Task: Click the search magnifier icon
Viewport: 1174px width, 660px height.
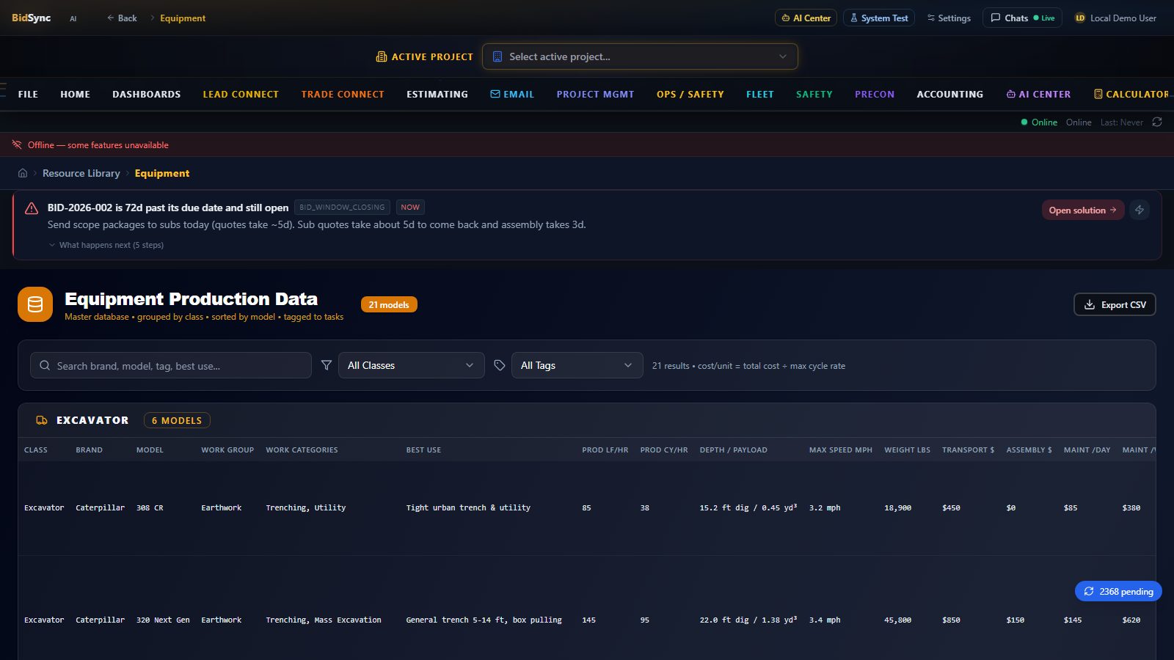Action: 45,365
